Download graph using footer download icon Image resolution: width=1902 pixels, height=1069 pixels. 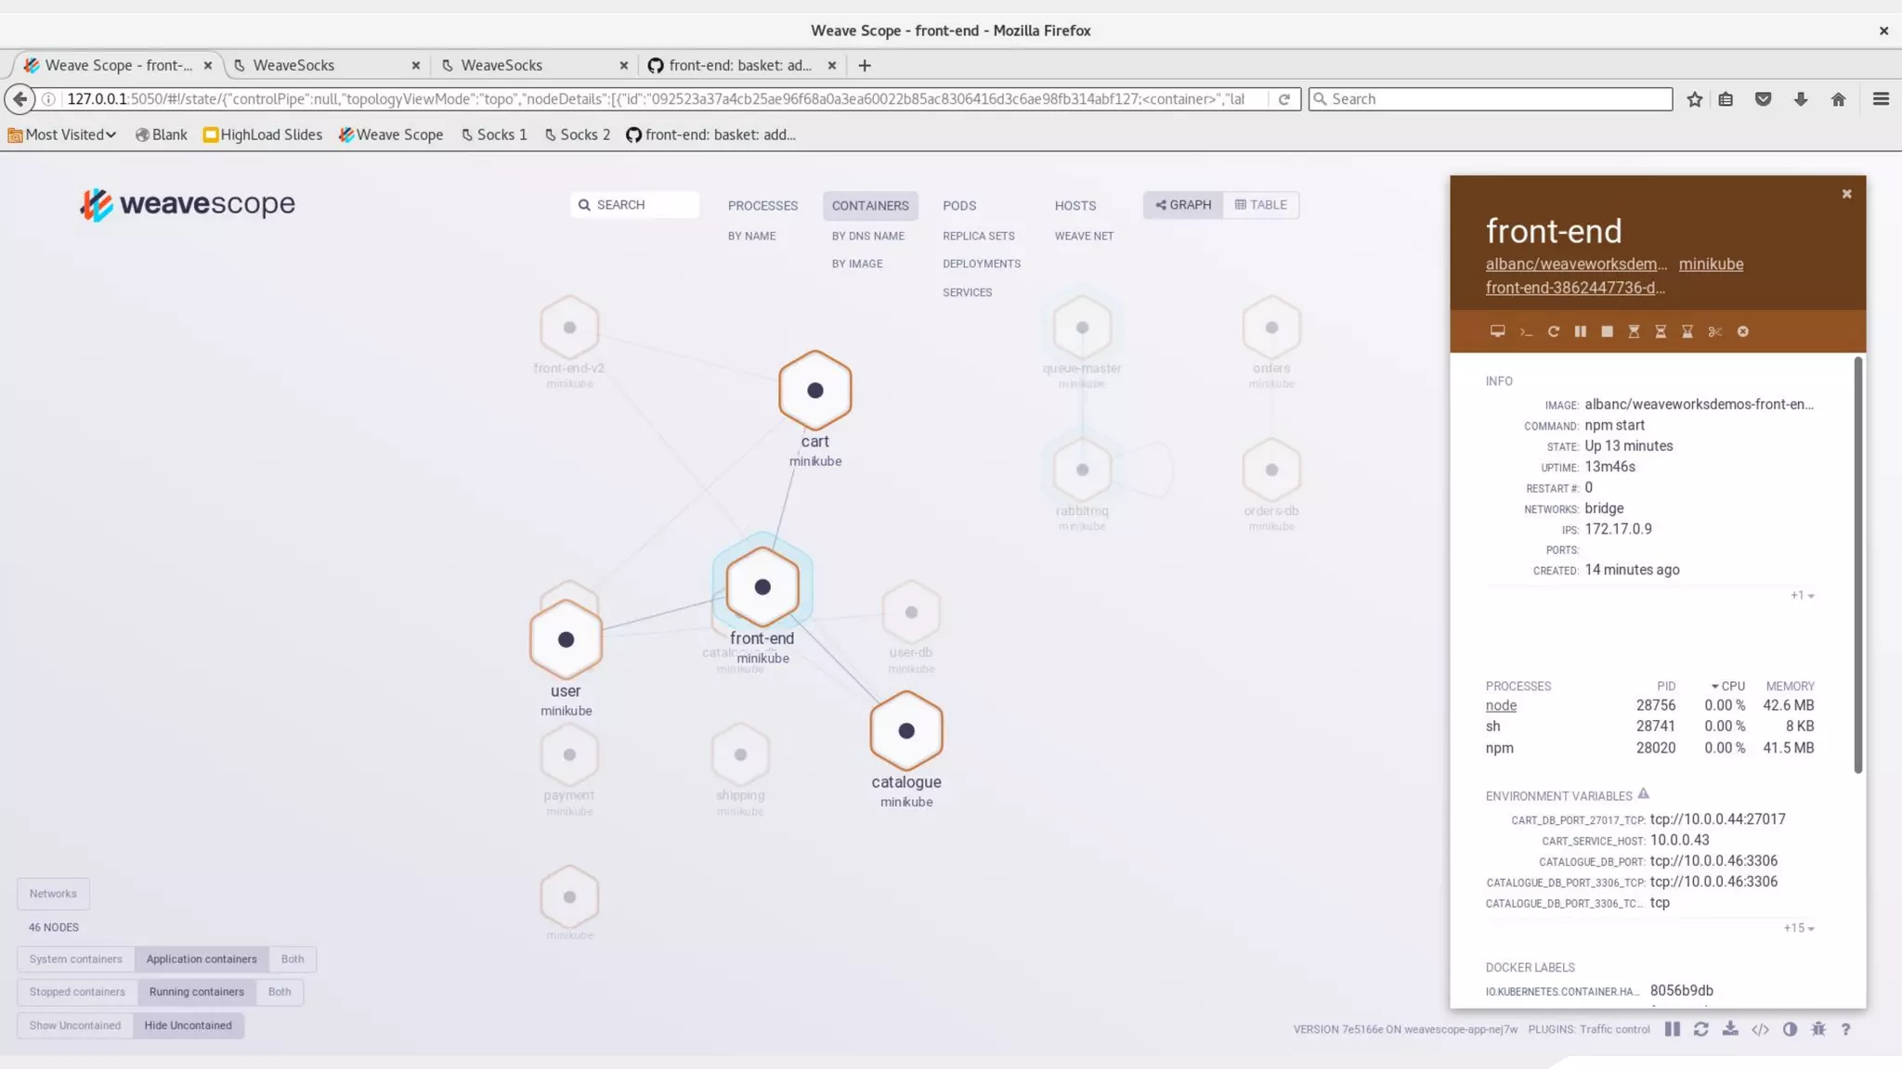point(1730,1029)
